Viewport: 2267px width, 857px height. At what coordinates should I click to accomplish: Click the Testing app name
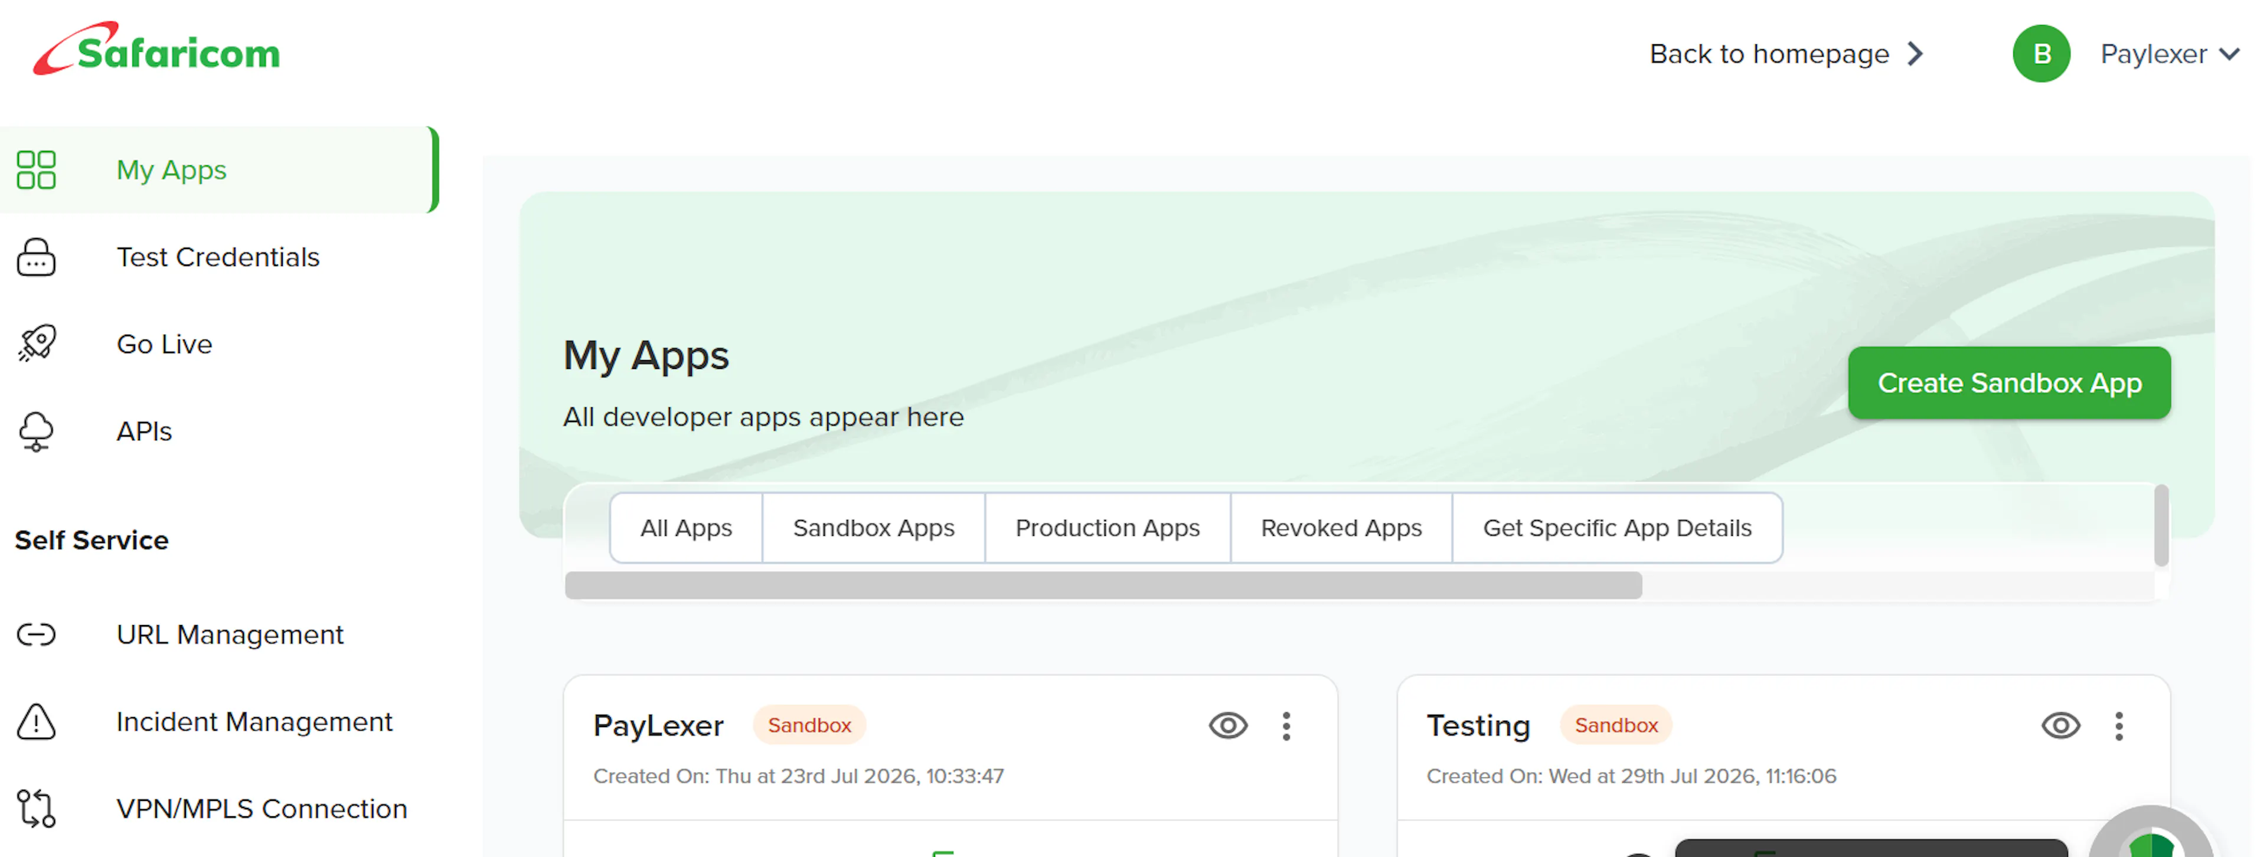1478,726
